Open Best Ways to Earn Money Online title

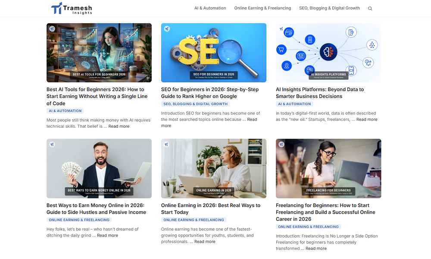(96, 208)
